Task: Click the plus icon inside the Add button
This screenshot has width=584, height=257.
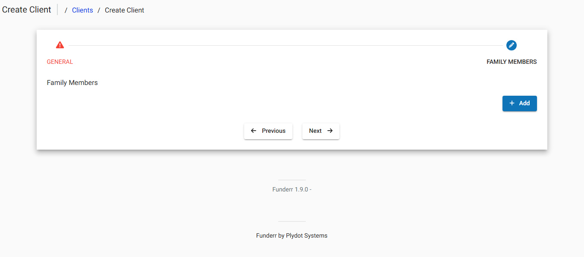Action: (512, 103)
